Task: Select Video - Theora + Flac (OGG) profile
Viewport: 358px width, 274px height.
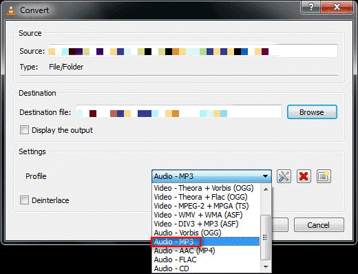Action: [x=206, y=197]
